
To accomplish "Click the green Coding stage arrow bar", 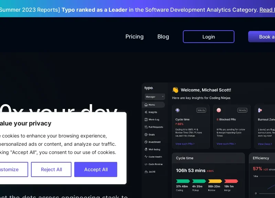I will coord(183,181).
